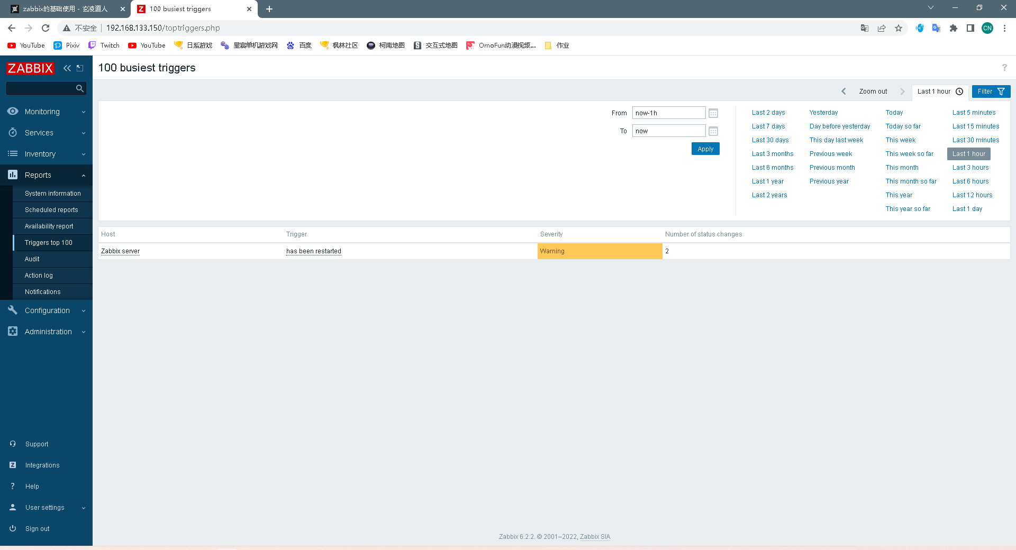Click the To time input field
The width and height of the screenshot is (1016, 550).
669,131
